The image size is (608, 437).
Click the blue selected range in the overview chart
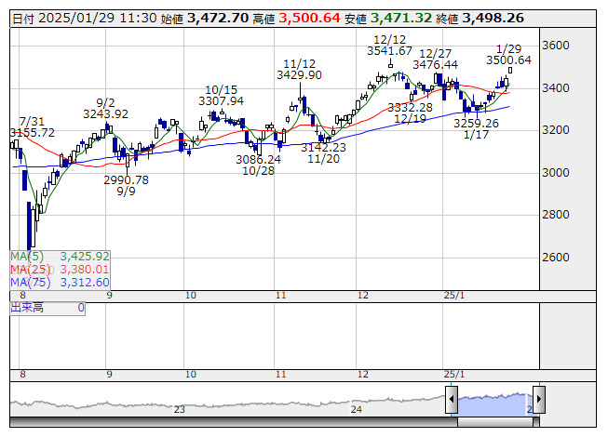pyautogui.click(x=495, y=404)
